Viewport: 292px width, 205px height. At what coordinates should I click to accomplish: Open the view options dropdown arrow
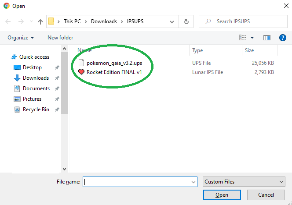click(252, 38)
